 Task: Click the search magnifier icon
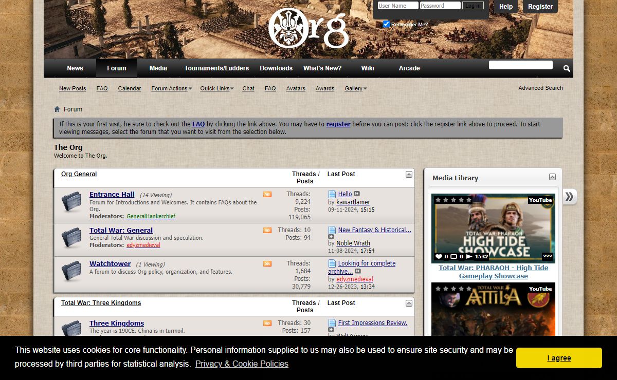pos(566,68)
